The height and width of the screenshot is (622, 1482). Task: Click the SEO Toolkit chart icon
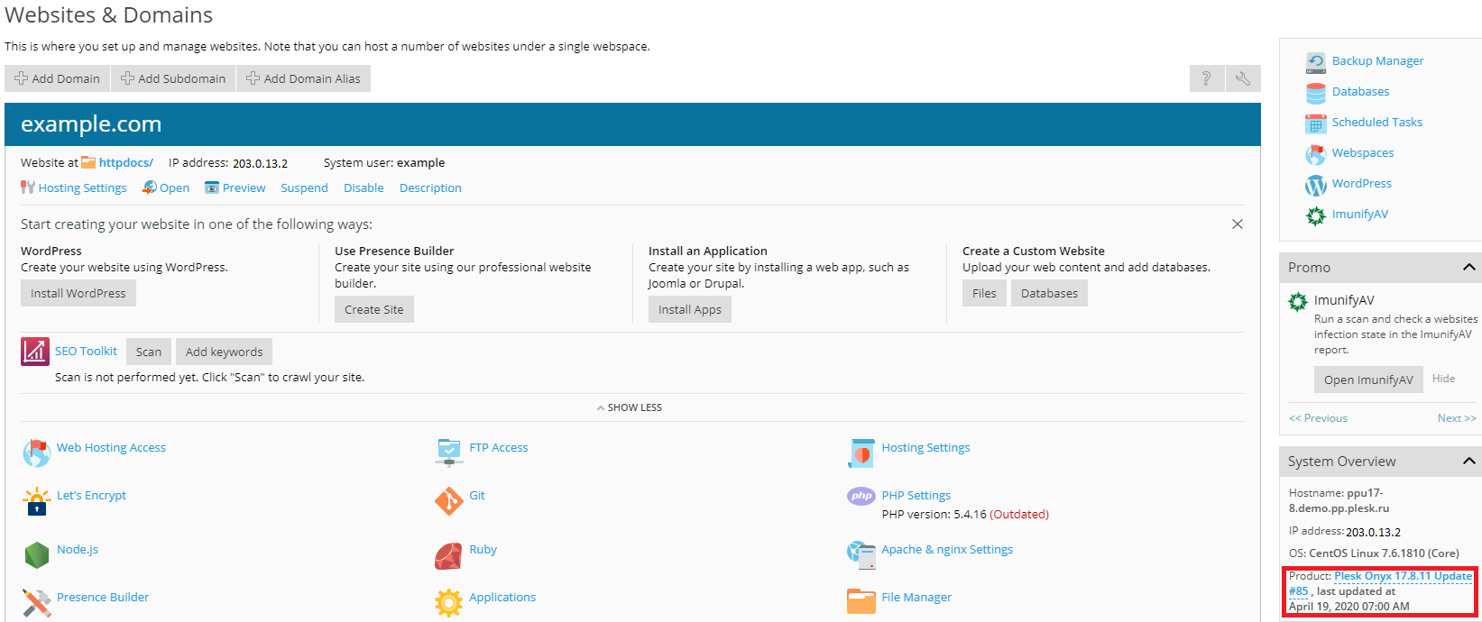tap(35, 352)
